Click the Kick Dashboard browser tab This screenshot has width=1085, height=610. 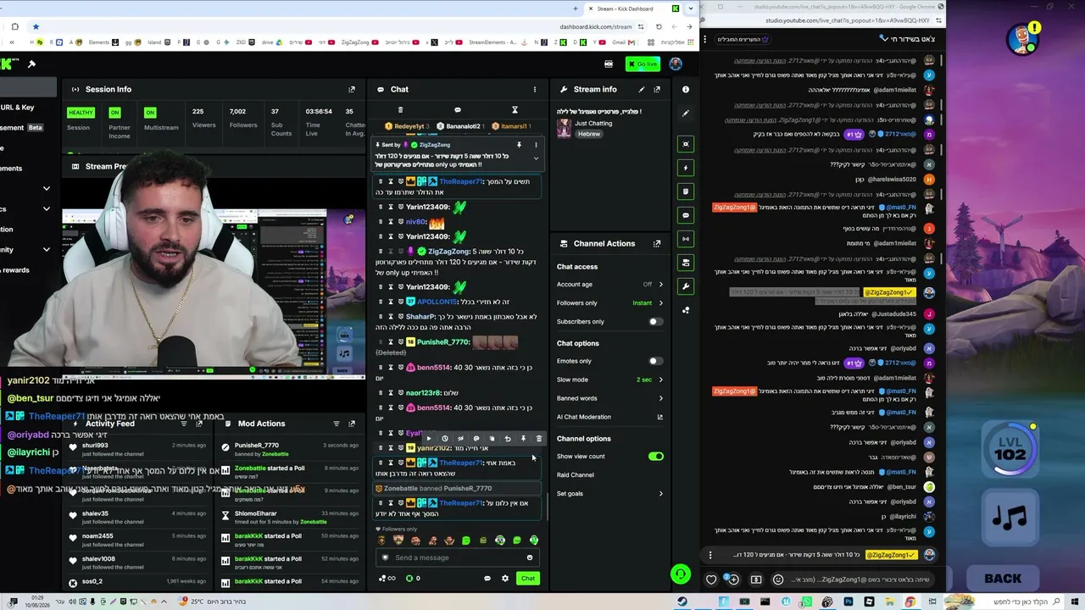click(634, 8)
